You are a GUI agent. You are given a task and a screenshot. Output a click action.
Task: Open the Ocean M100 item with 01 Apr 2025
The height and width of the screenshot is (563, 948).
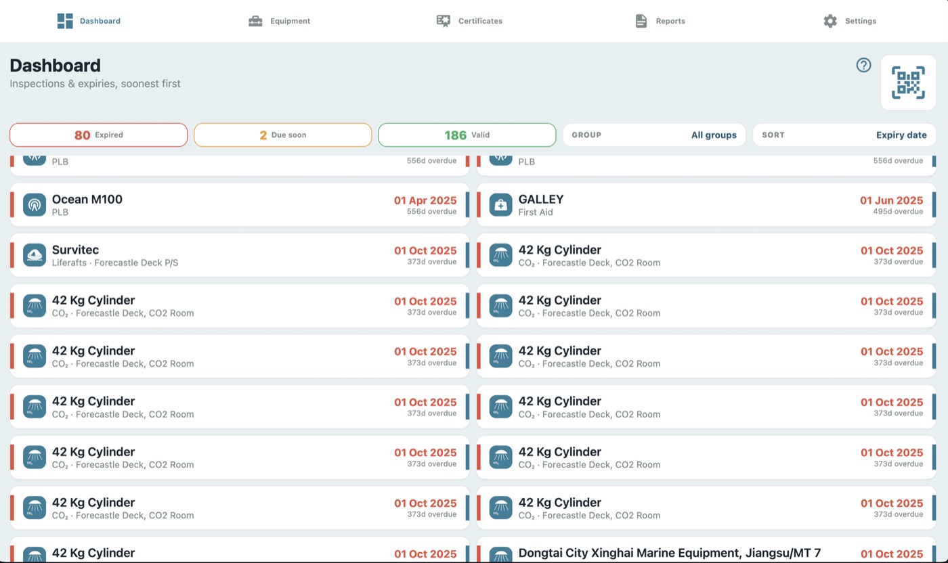[240, 205]
